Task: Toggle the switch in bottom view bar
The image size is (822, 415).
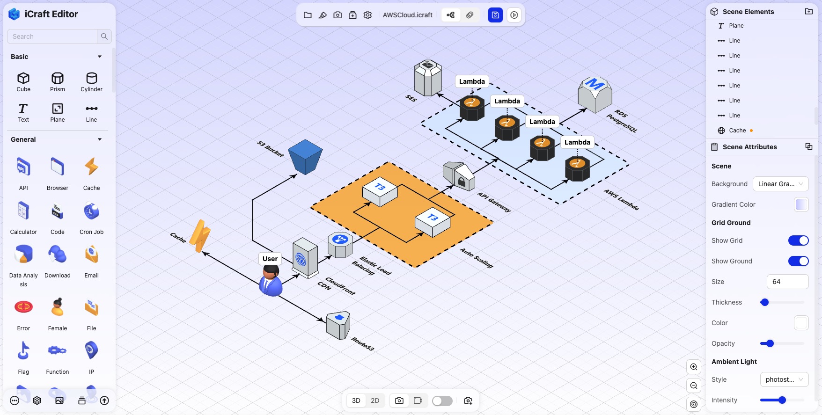Action: click(442, 401)
